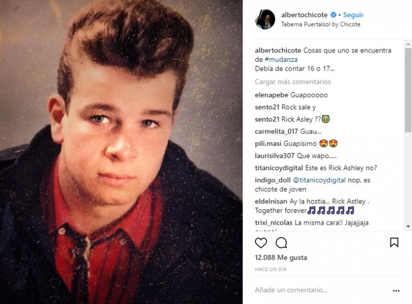Click the albertochicote username in header
Screen dimensions: 412x304
click(304, 15)
